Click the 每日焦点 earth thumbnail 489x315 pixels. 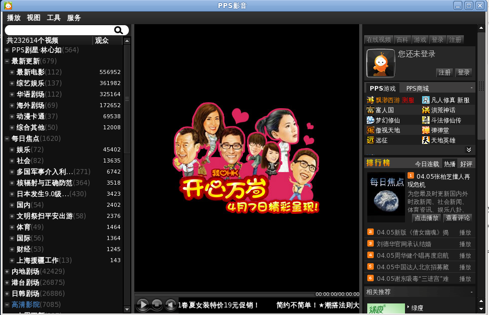386,198
